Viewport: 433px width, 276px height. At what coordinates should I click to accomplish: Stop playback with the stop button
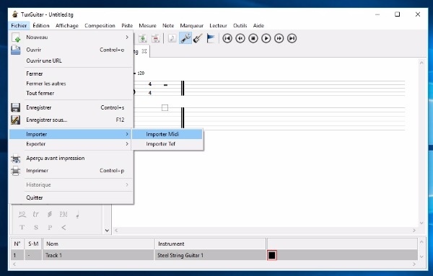(x=253, y=38)
